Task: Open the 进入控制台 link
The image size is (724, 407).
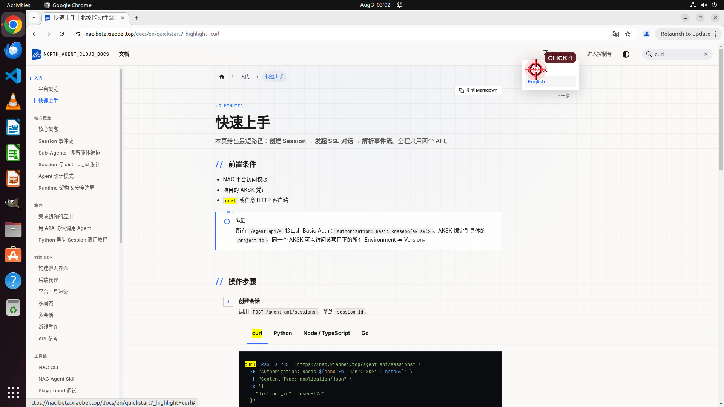Action: coord(599,54)
